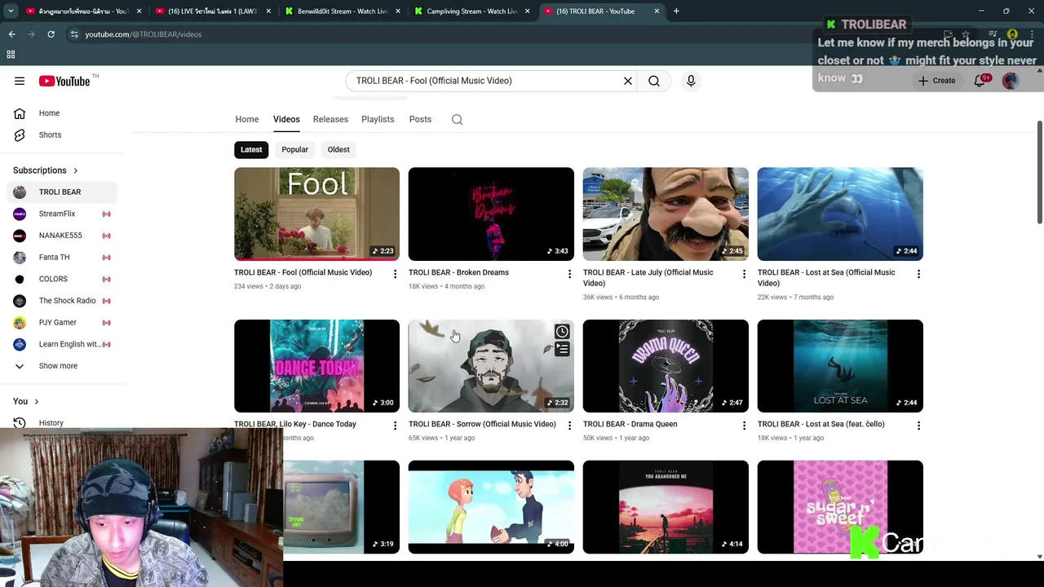The image size is (1044, 587).
Task: Open the account avatar menu
Action: 1011,81
